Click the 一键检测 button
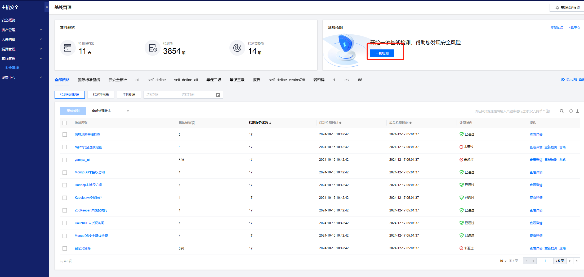The image size is (584, 277). tap(382, 53)
